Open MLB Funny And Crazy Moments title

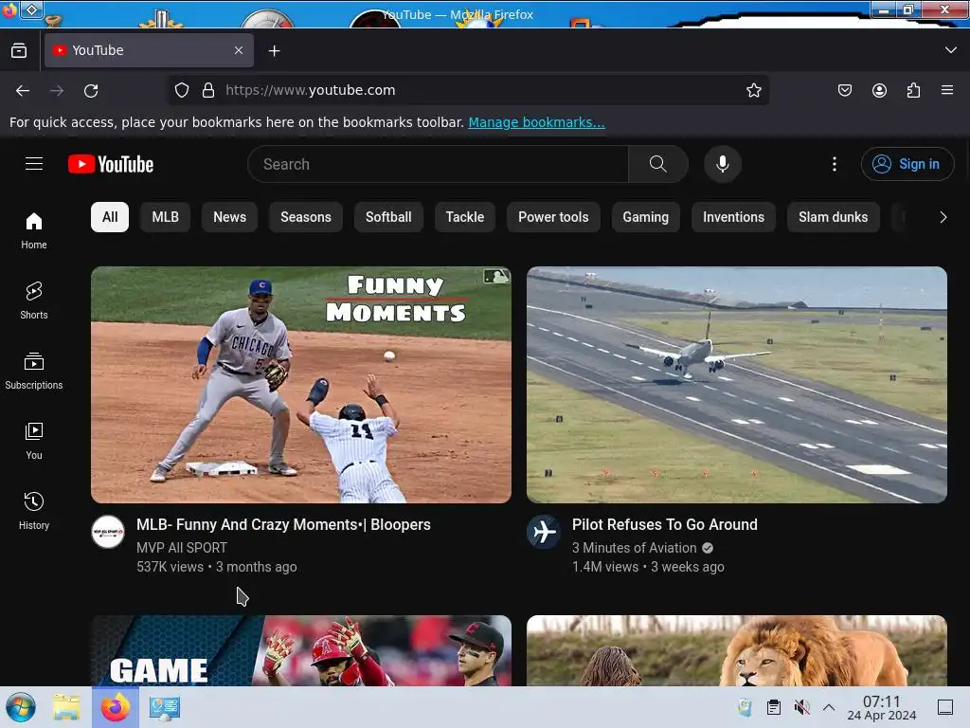click(283, 524)
